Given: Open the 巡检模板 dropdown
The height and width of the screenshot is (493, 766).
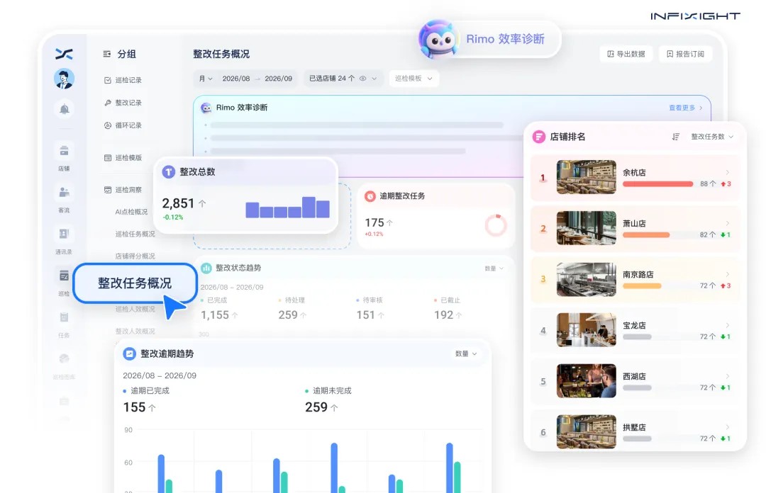Looking at the screenshot, I should [x=413, y=79].
